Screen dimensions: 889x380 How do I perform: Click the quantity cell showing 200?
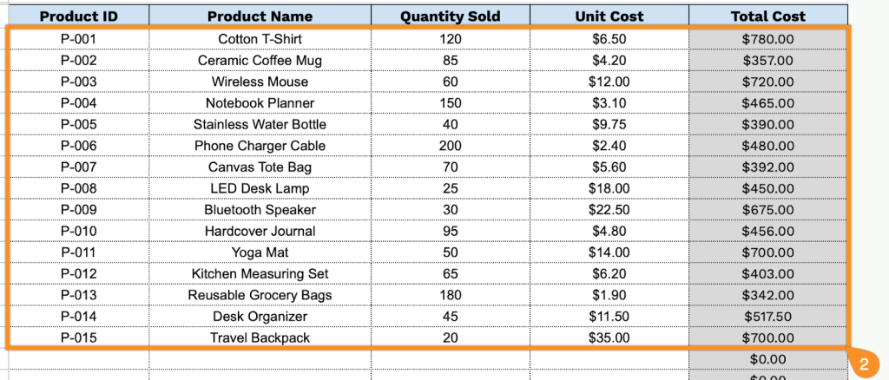point(451,146)
